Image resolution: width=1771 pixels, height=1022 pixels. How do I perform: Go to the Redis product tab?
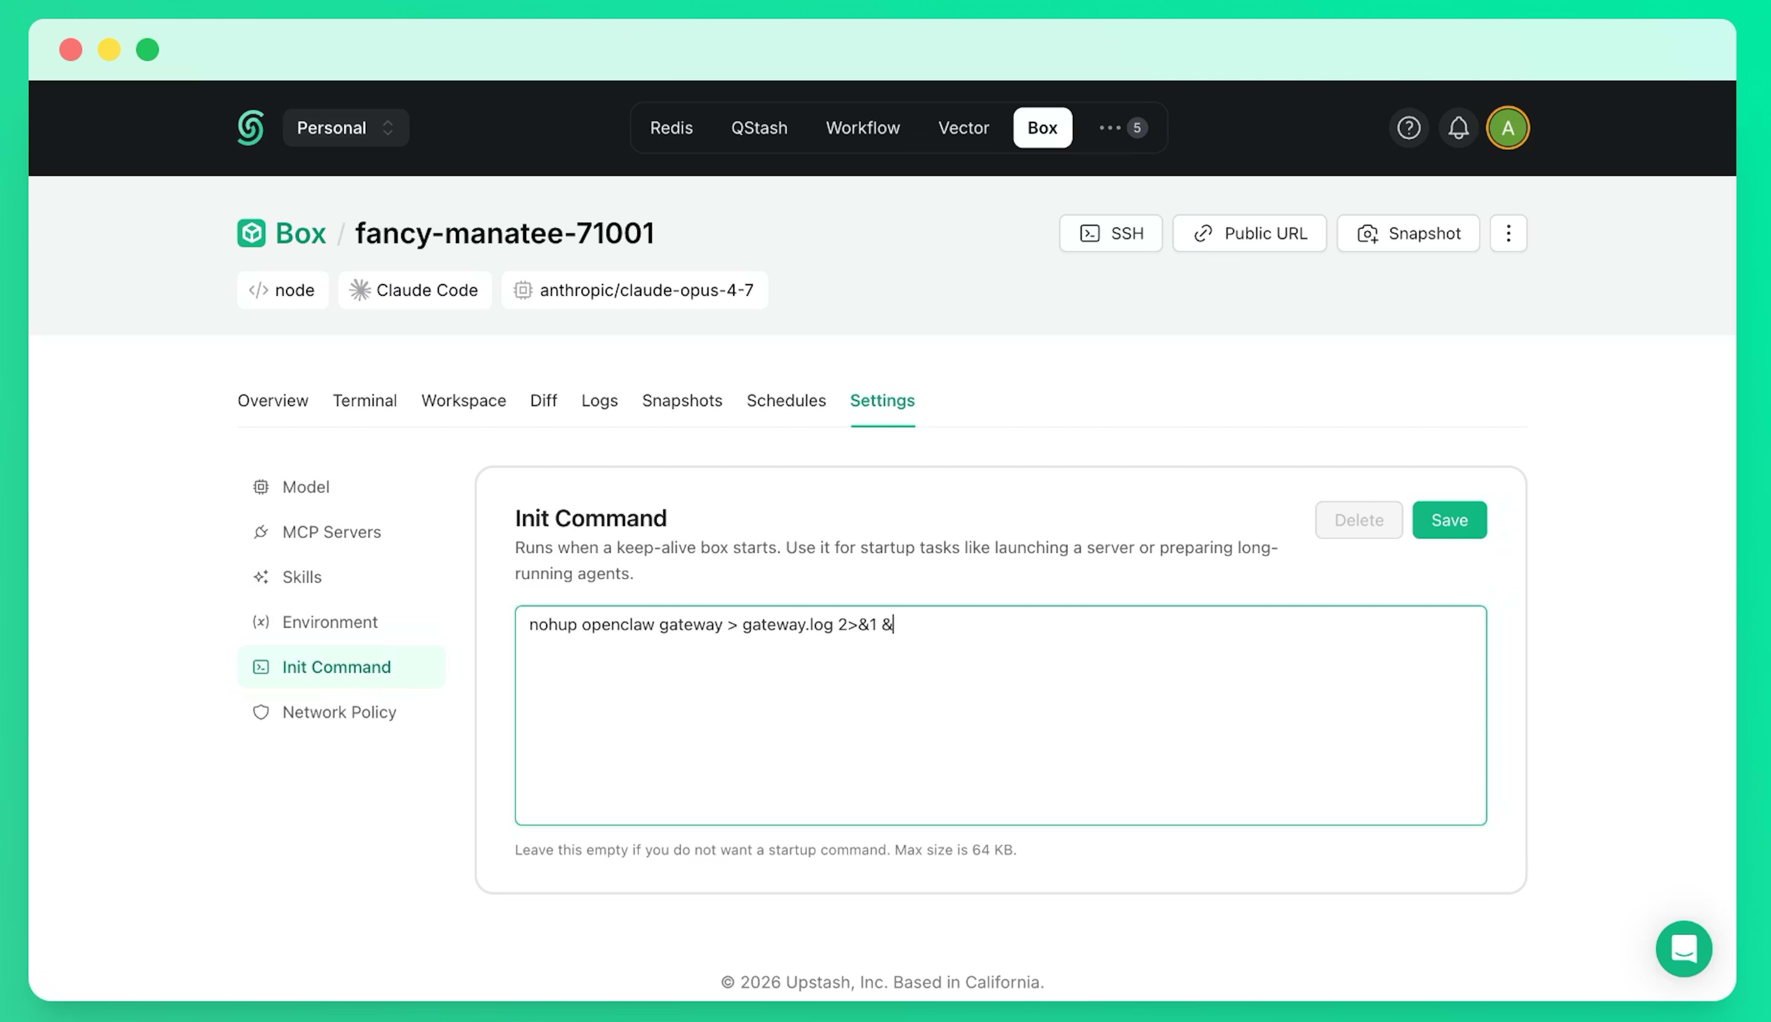pos(671,128)
